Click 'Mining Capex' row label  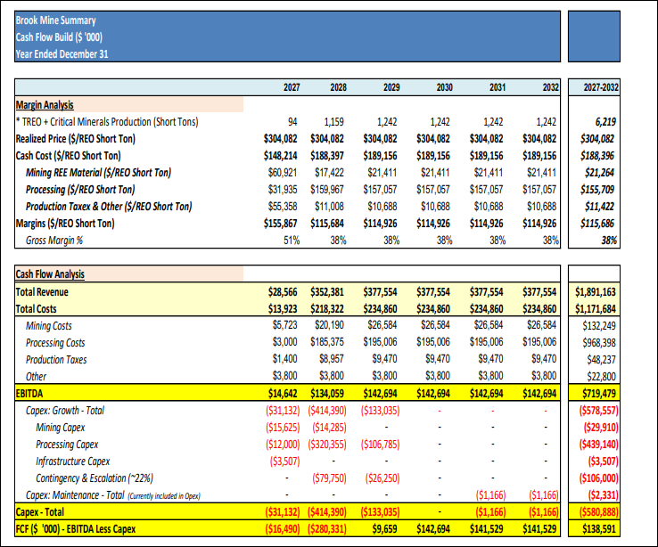tap(61, 428)
